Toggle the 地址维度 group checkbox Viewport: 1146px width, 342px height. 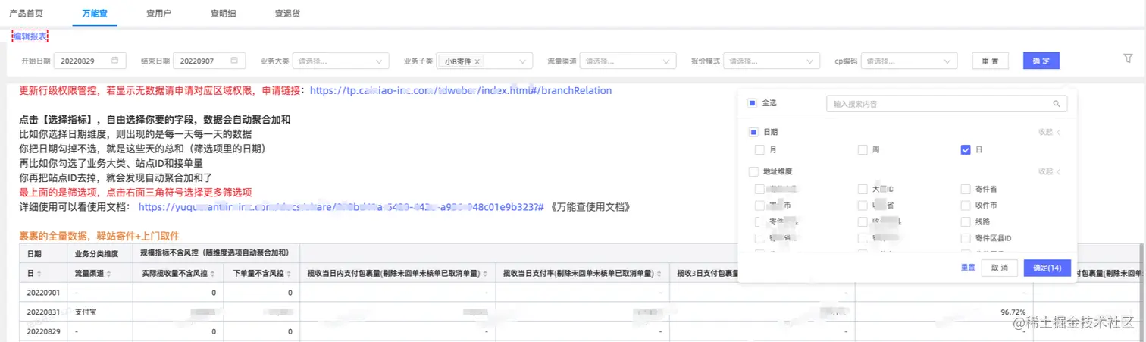point(753,171)
